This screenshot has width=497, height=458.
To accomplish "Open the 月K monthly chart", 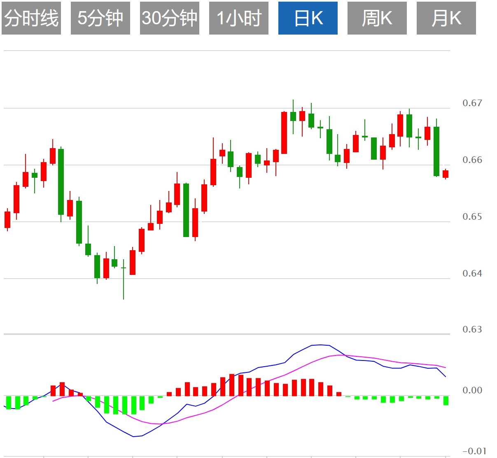I will coord(446,18).
